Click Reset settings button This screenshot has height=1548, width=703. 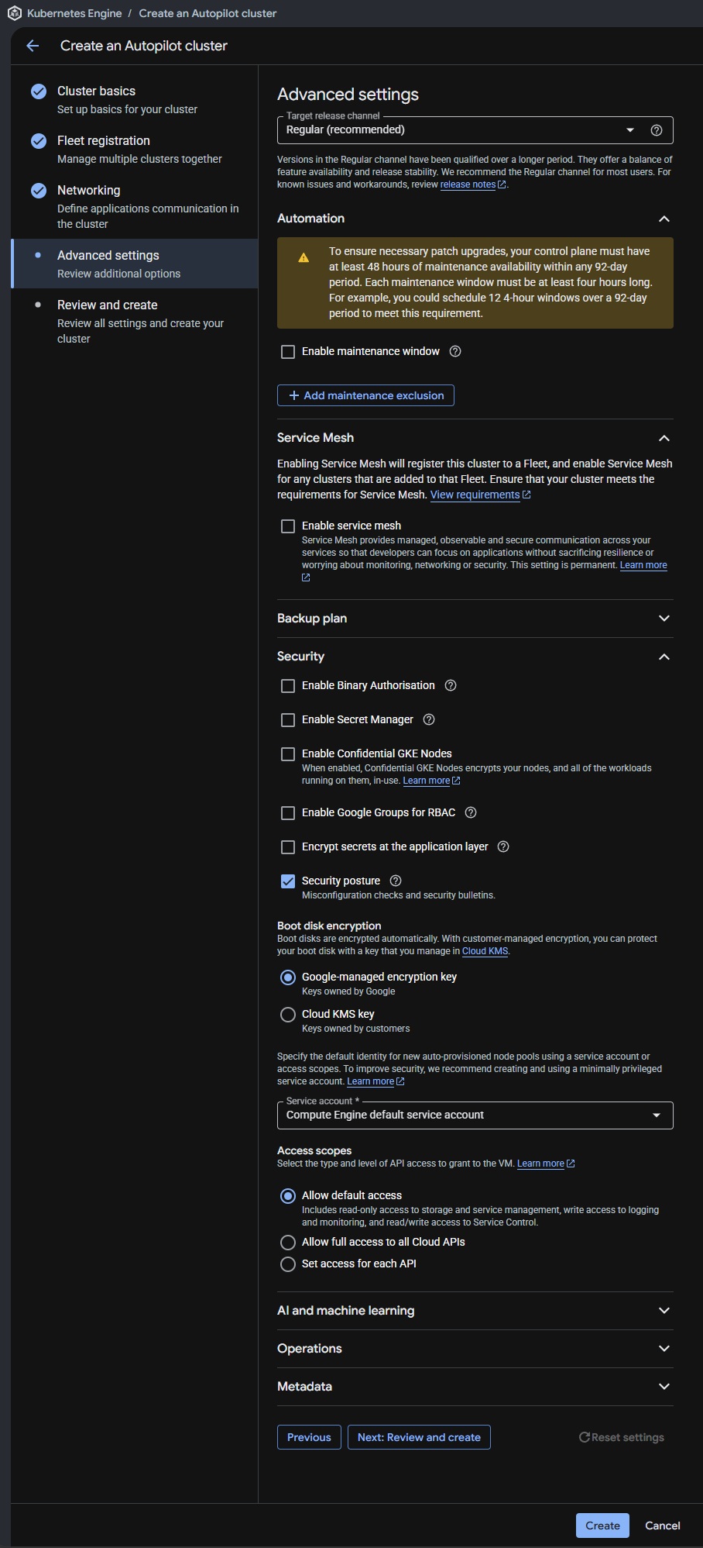pos(622,1437)
